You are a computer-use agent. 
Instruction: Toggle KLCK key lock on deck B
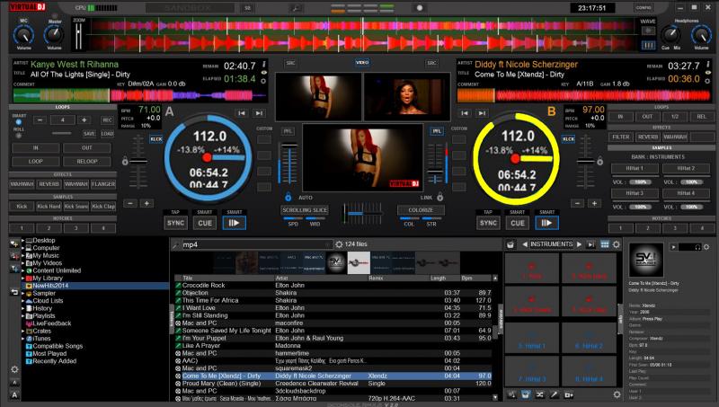569,139
